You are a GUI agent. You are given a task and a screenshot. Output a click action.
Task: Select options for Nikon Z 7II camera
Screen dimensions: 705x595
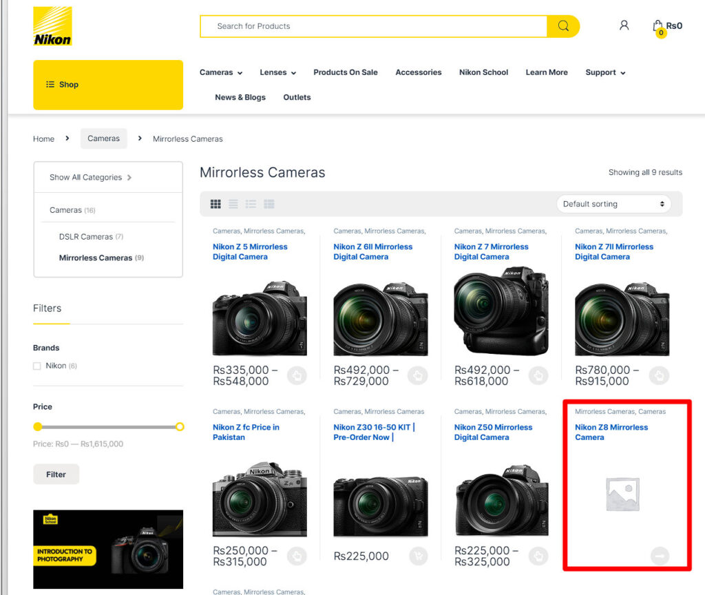659,375
